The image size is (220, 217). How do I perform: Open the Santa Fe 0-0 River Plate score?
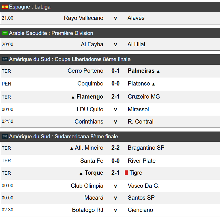point(115,161)
